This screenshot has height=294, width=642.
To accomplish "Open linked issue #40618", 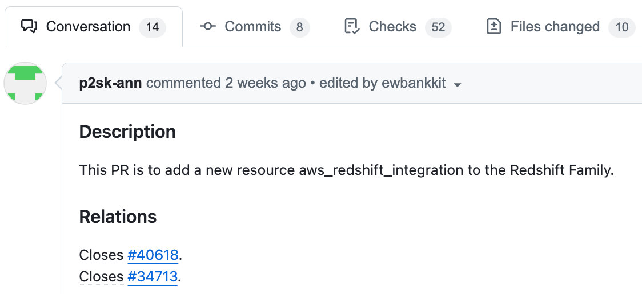I will [x=153, y=255].
